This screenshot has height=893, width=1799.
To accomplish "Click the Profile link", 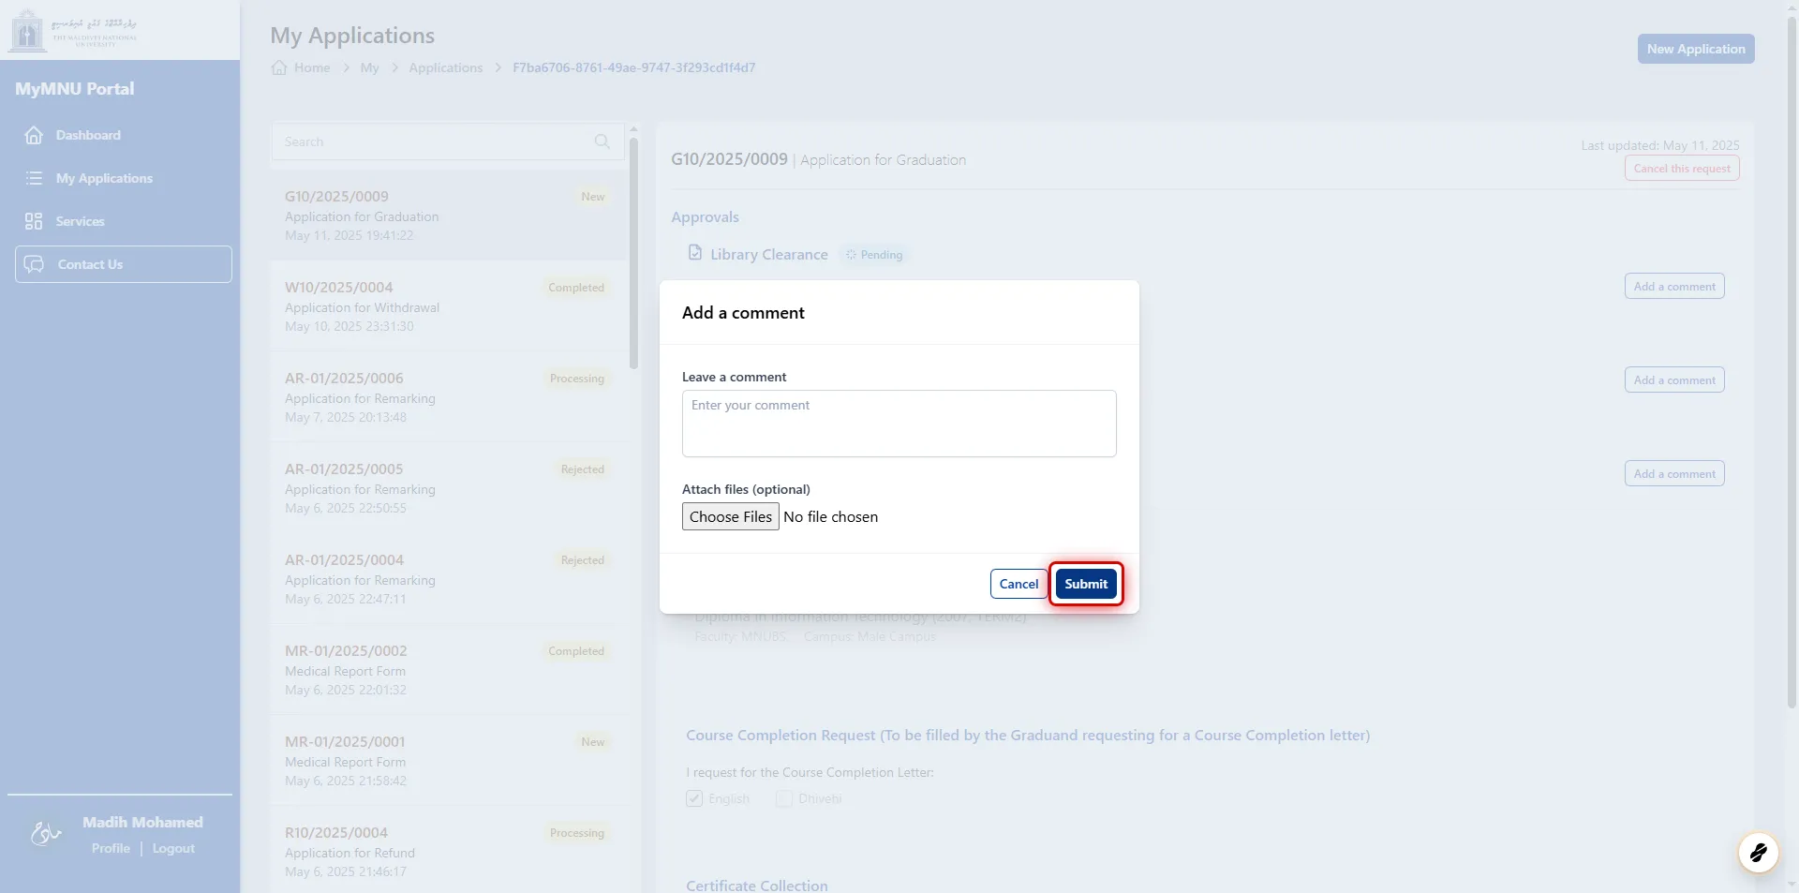I will pos(111,848).
